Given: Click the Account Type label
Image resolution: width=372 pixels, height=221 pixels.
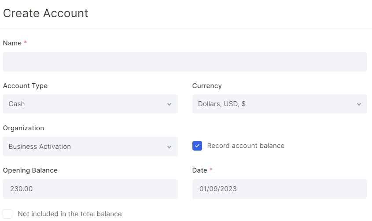Looking at the screenshot, I should click(25, 85).
